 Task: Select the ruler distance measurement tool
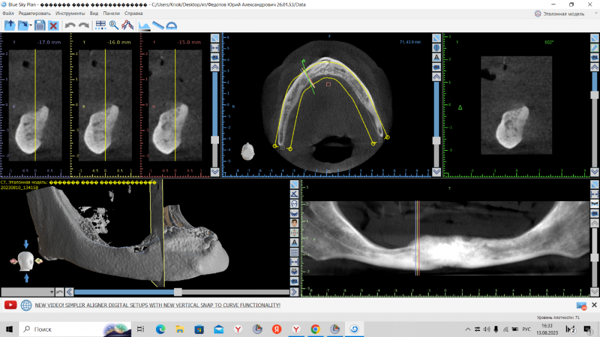(x=158, y=25)
